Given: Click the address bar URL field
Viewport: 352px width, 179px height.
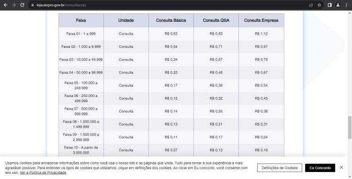Looking at the screenshot, I should click(171, 5).
